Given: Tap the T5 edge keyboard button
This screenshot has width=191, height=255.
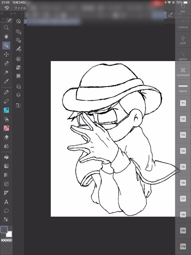Looking at the screenshot, I should click(183, 167).
